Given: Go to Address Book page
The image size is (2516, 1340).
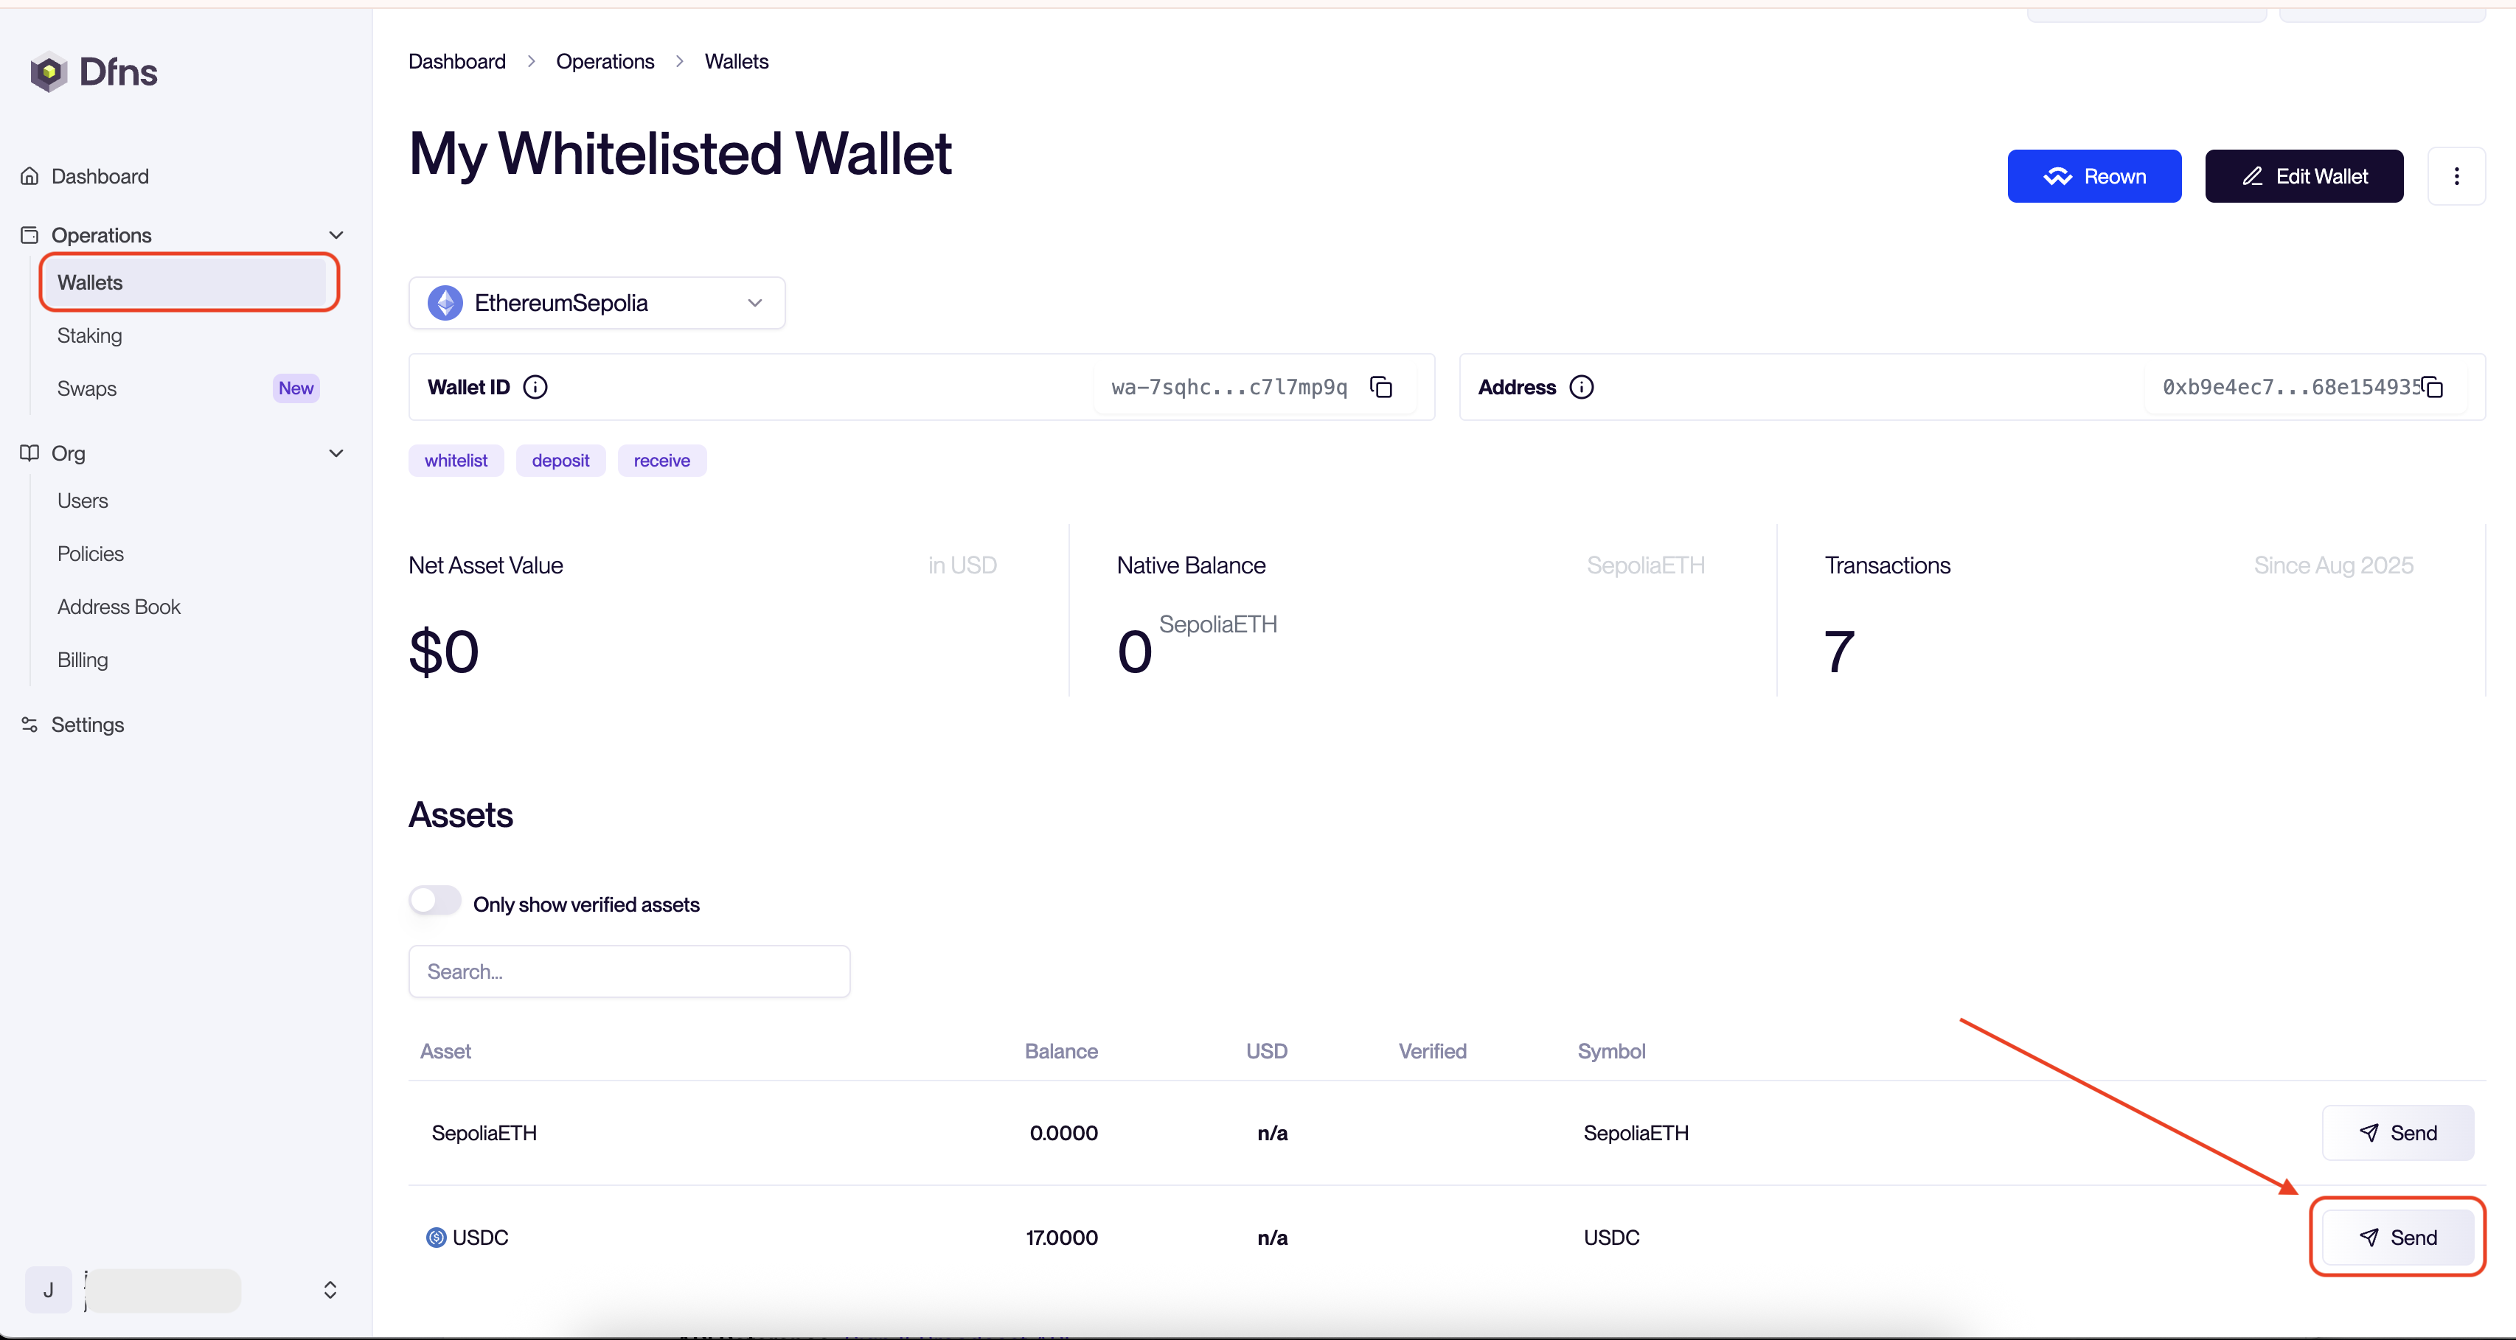Looking at the screenshot, I should click(x=119, y=607).
